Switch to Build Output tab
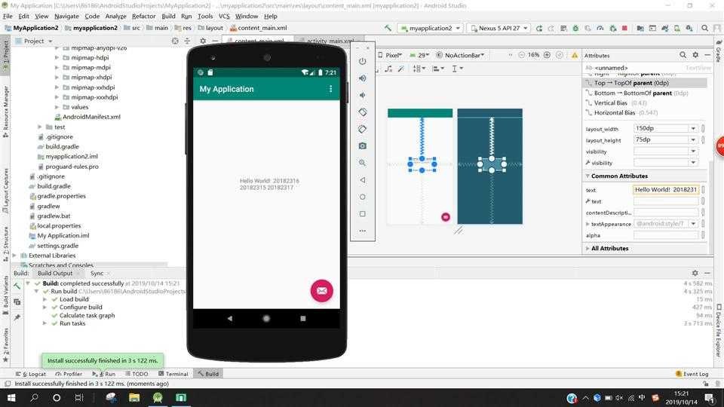Viewport: 724px width, 407px height. coord(55,273)
